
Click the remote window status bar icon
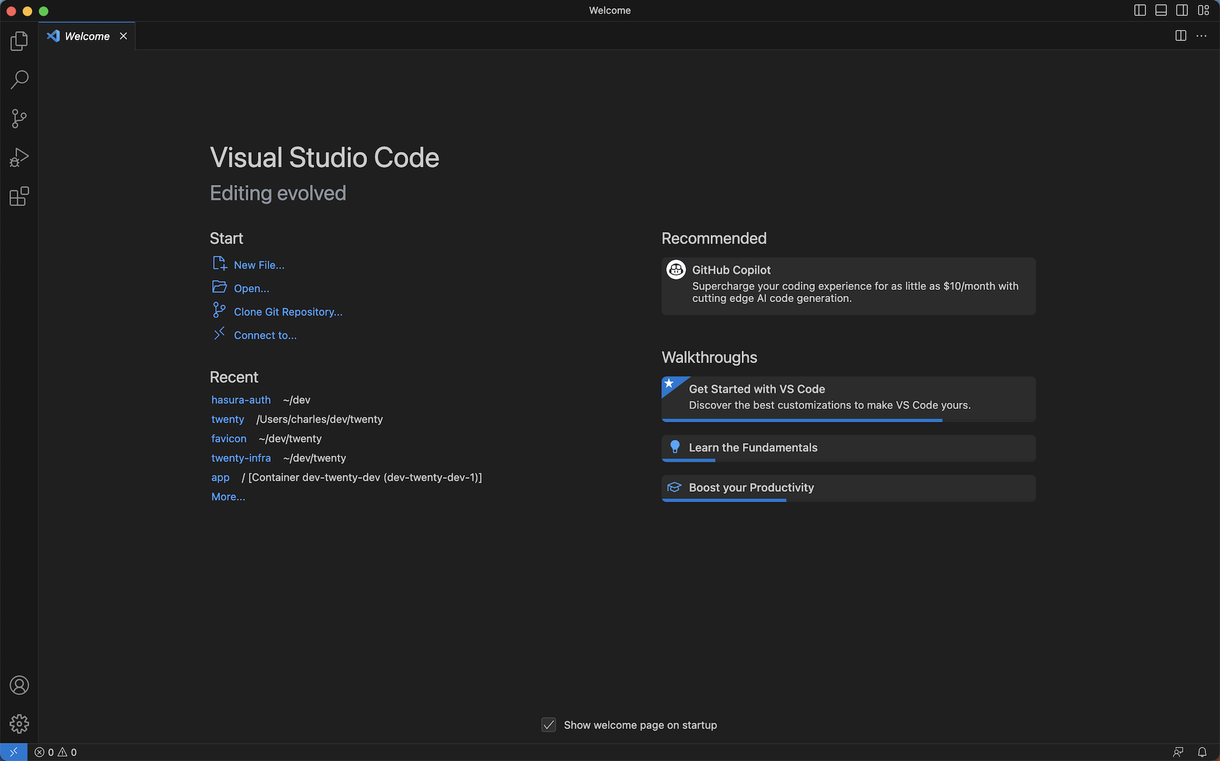point(13,752)
